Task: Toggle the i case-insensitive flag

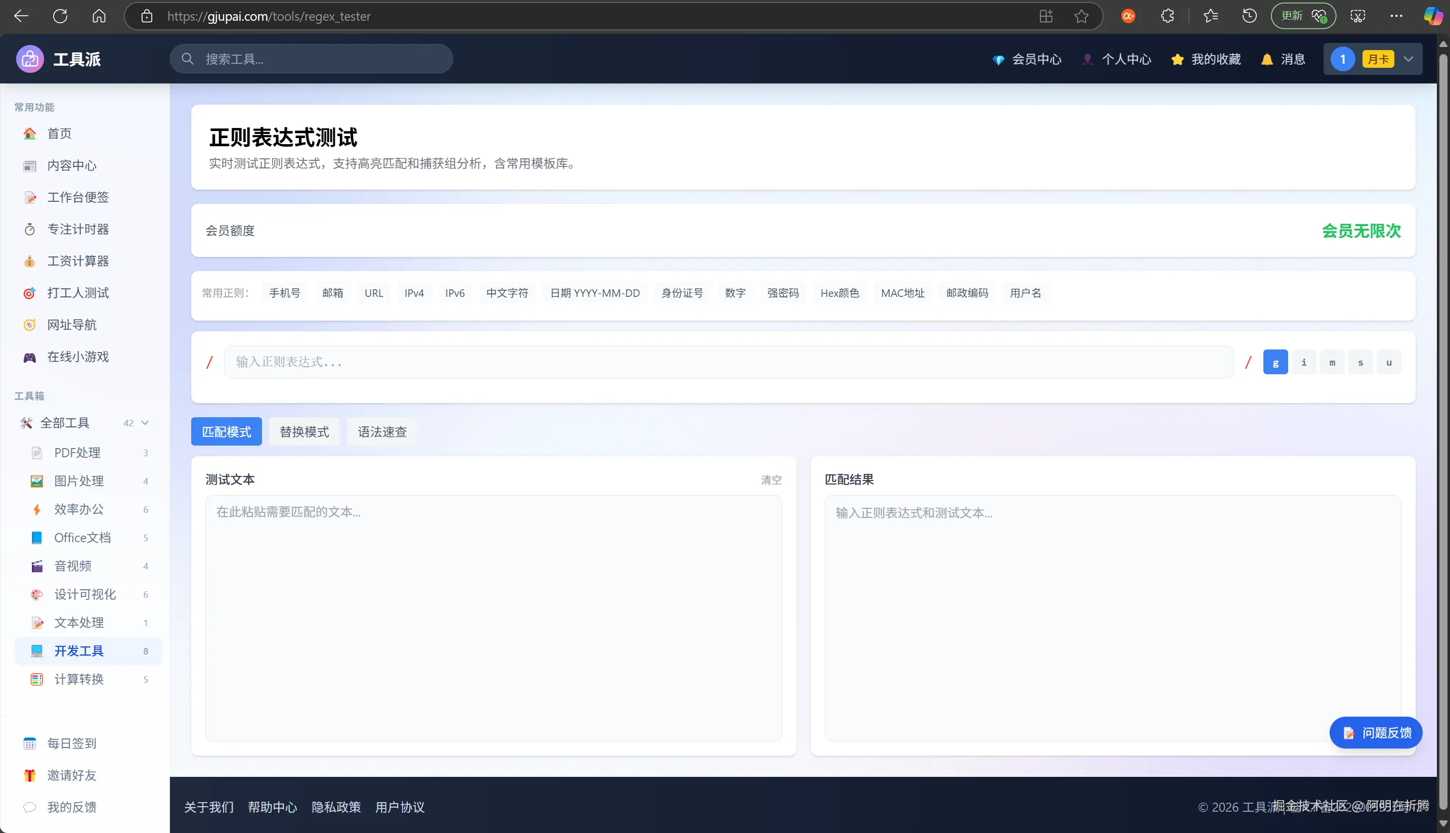Action: tap(1303, 362)
